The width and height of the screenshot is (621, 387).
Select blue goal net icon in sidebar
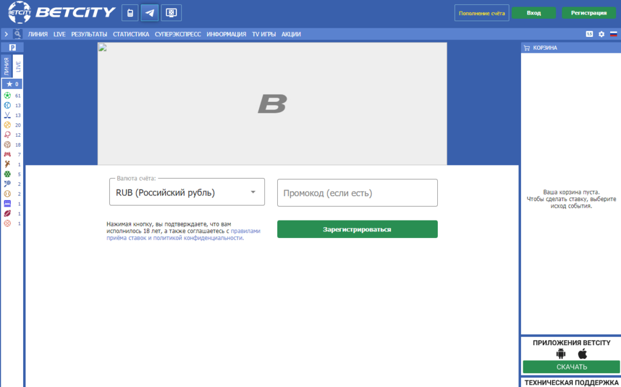[x=7, y=203]
